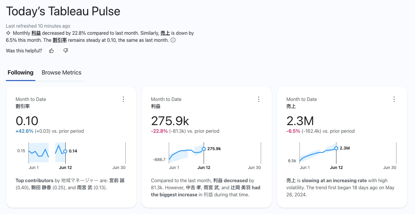Open the 売上 metric link in the summary
Viewport: 415px width, 214px height.
pos(165,33)
